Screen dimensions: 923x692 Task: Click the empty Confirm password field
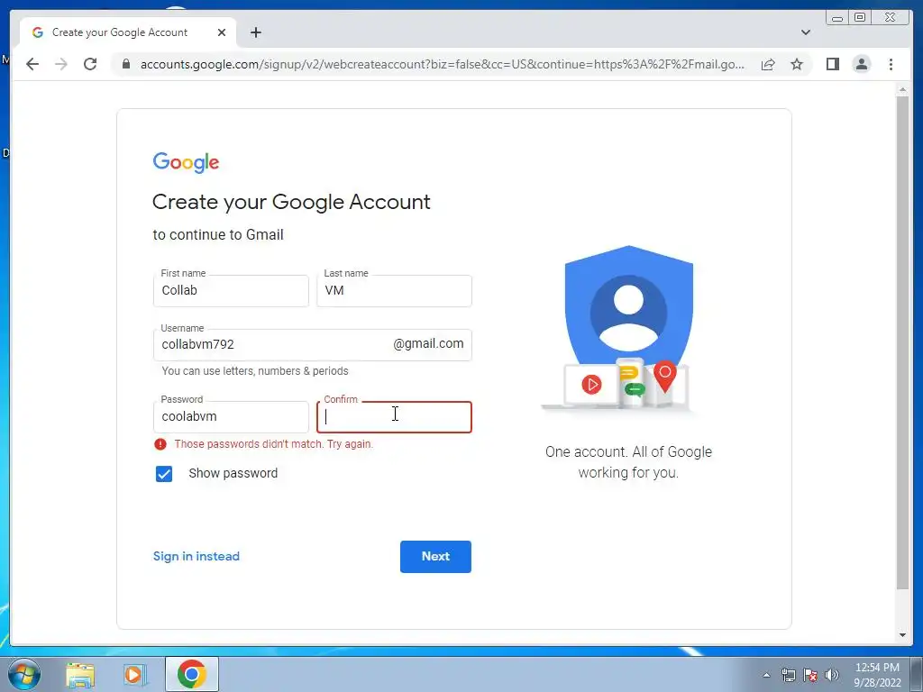tap(394, 416)
